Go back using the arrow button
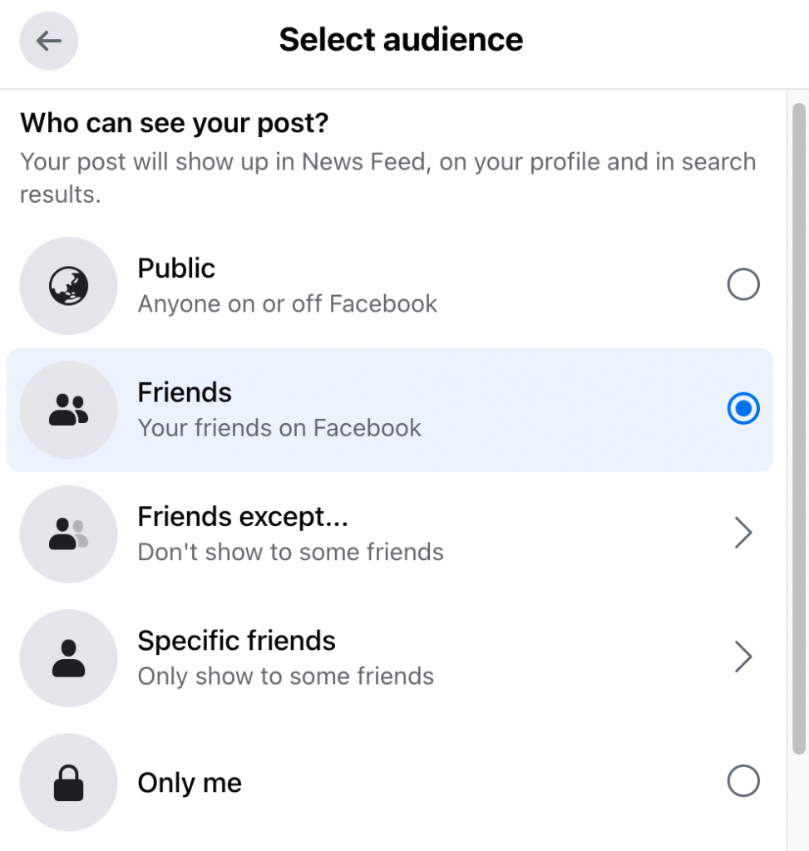Image resolution: width=809 pixels, height=851 pixels. (x=49, y=42)
